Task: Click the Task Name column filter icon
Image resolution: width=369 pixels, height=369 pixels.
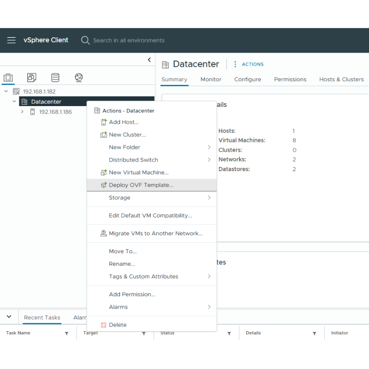Action: pos(66,333)
